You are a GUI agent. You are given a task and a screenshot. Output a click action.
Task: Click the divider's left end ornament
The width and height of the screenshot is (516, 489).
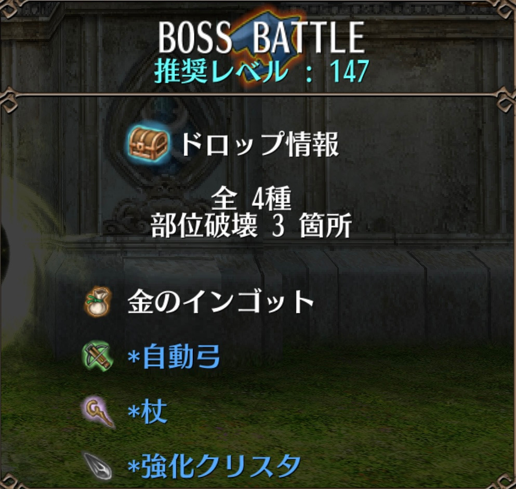8,99
